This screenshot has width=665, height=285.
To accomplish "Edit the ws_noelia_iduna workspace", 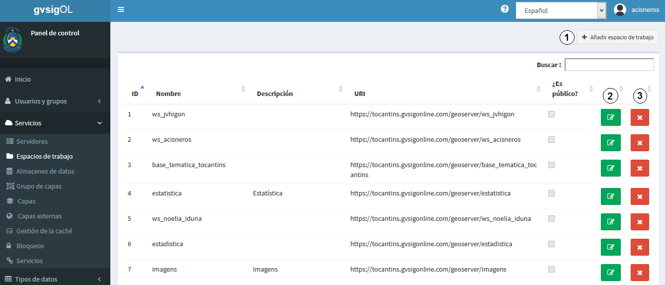I will point(611,222).
